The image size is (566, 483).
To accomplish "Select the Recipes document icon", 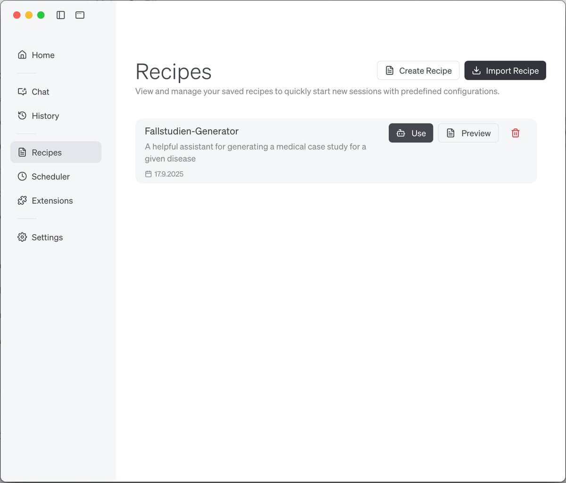I will [22, 152].
